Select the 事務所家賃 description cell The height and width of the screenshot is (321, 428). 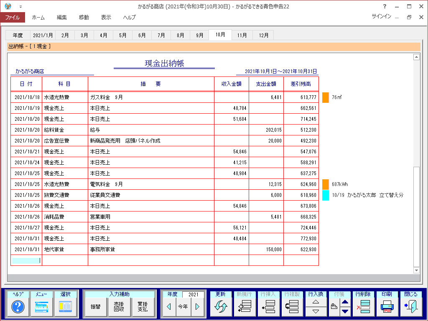[x=151, y=250]
